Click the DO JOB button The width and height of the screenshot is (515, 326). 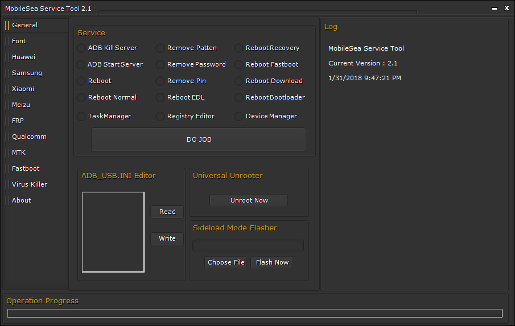coord(199,139)
